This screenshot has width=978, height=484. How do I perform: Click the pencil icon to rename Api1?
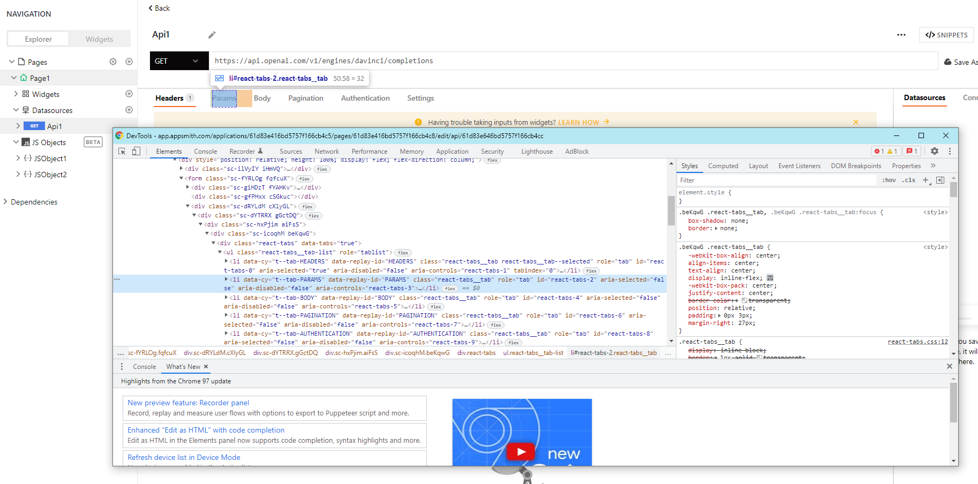[x=212, y=35]
